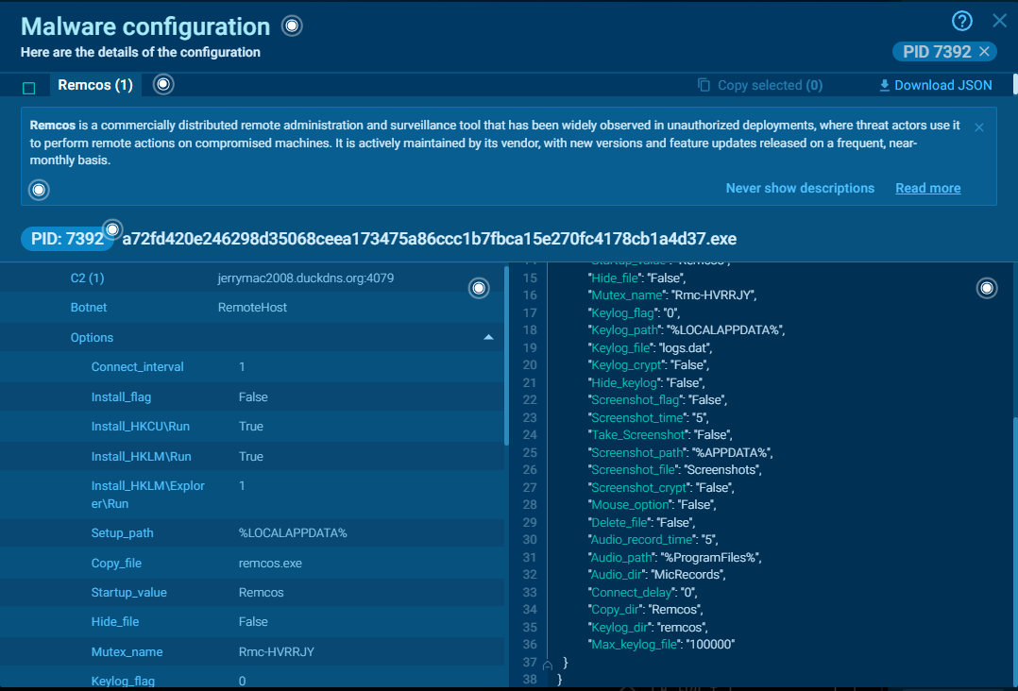The height and width of the screenshot is (691, 1018).
Task: Click JSON line "Audio_path": "%ProgramFiles%"
Action: (674, 557)
